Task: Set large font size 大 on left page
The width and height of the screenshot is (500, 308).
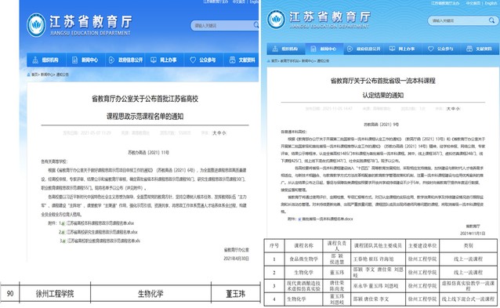Action: [215, 133]
